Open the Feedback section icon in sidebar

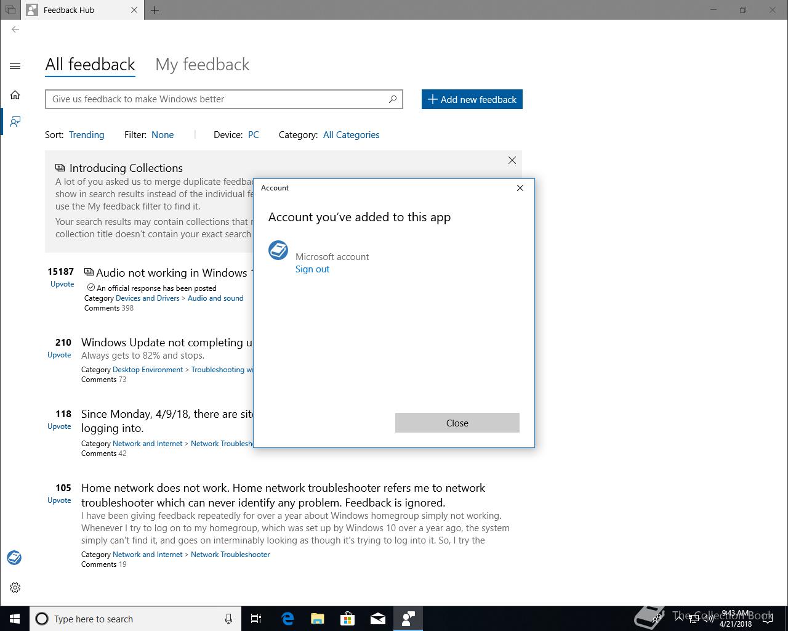coord(15,122)
